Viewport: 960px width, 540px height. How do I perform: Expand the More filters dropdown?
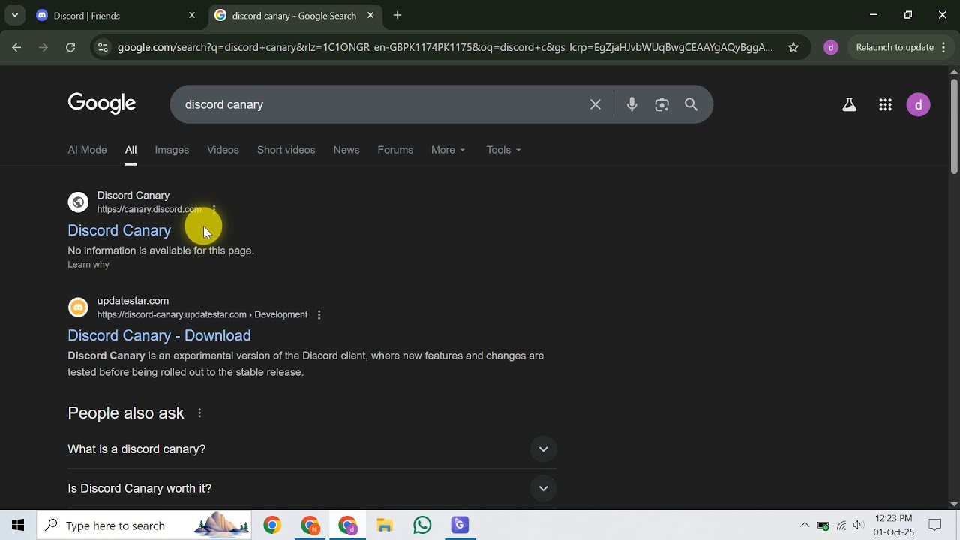[x=448, y=150]
